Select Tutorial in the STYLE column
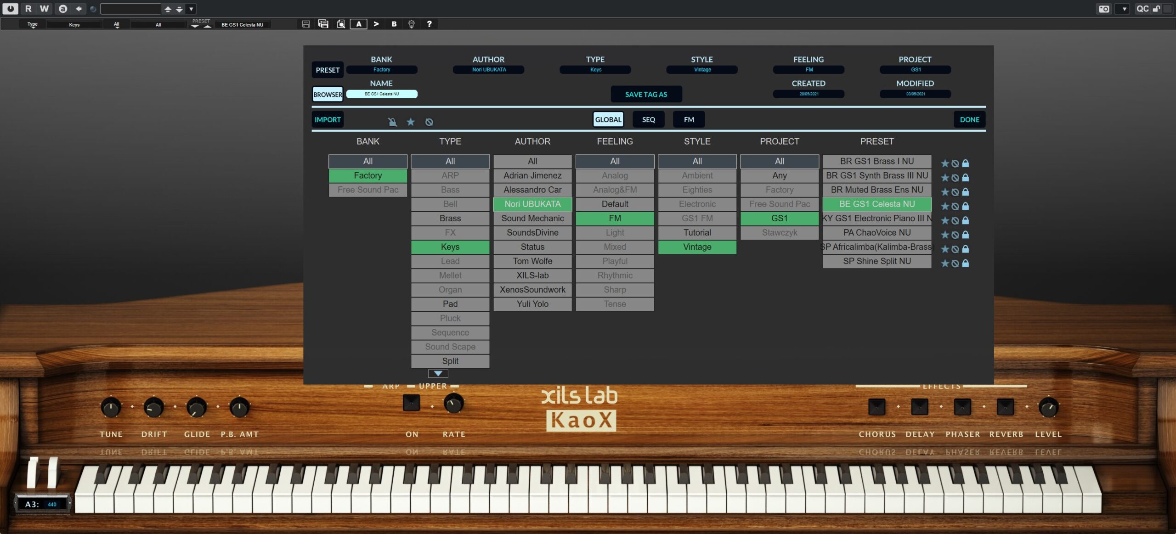 pyautogui.click(x=697, y=233)
